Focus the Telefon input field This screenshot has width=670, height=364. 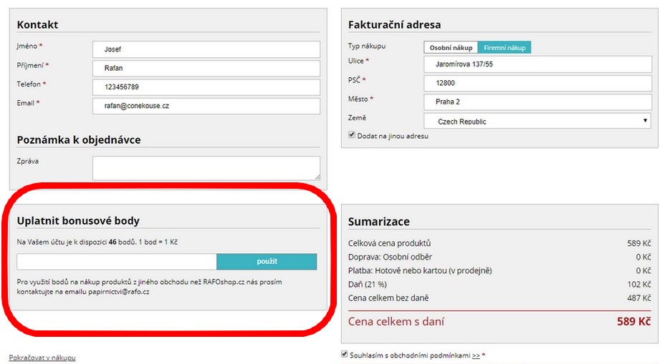click(206, 87)
